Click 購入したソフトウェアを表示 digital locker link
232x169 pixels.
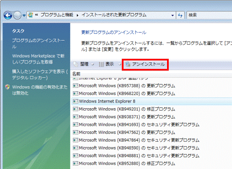click(x=40, y=74)
